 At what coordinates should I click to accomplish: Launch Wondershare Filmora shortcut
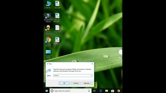[48, 18]
